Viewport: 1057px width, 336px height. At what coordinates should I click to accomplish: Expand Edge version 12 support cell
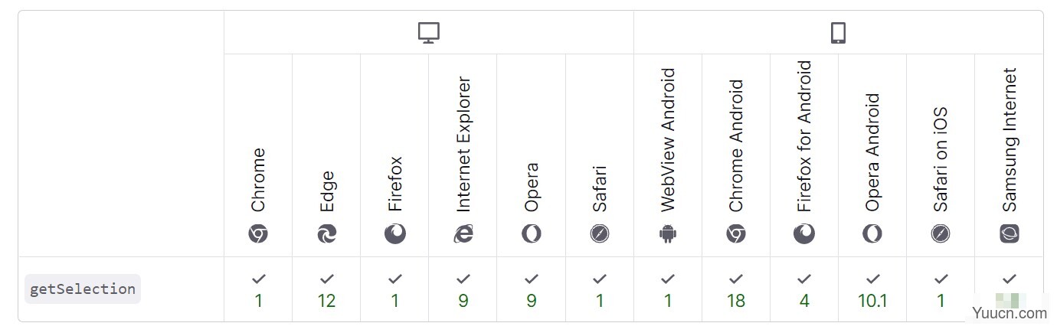tap(326, 289)
